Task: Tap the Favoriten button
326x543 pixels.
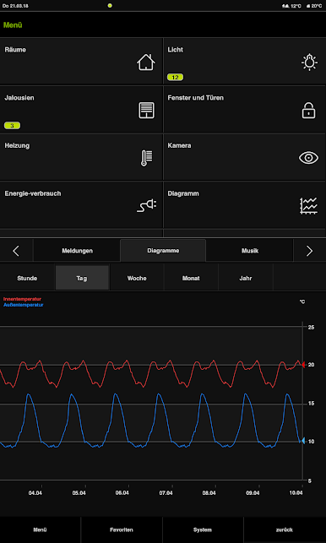Action: [x=122, y=529]
